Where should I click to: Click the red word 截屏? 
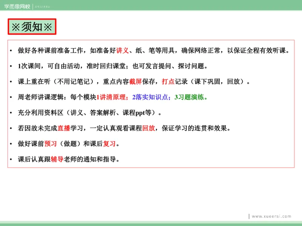136,82
